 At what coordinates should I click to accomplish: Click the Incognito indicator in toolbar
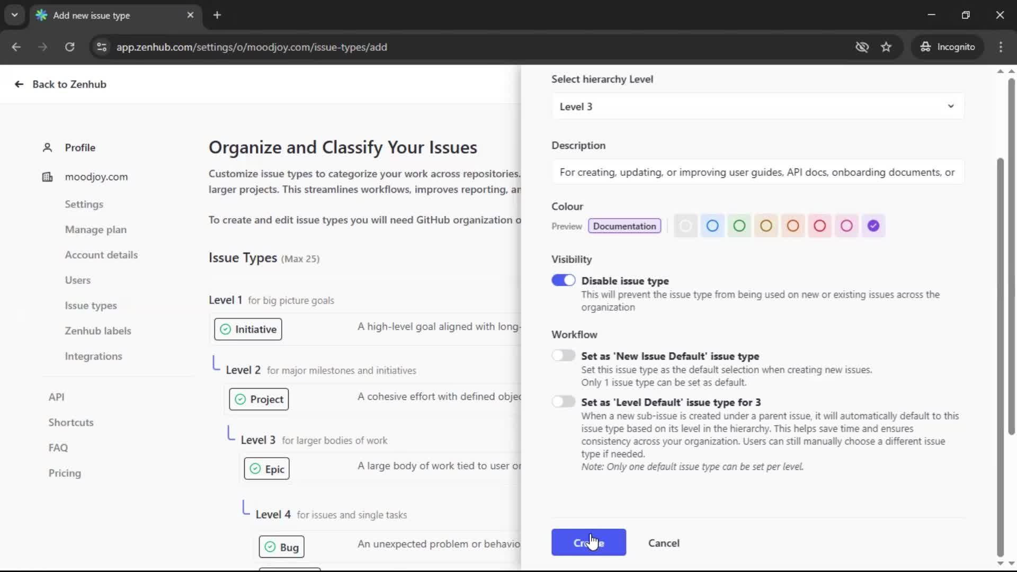[948, 47]
